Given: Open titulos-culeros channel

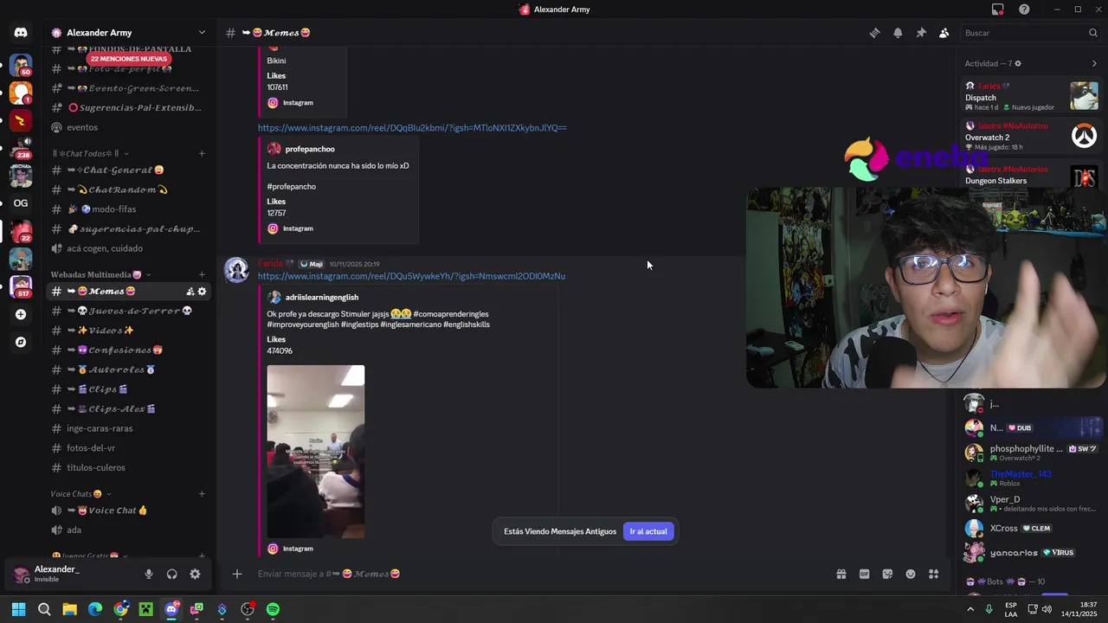Looking at the screenshot, I should tap(129, 468).
